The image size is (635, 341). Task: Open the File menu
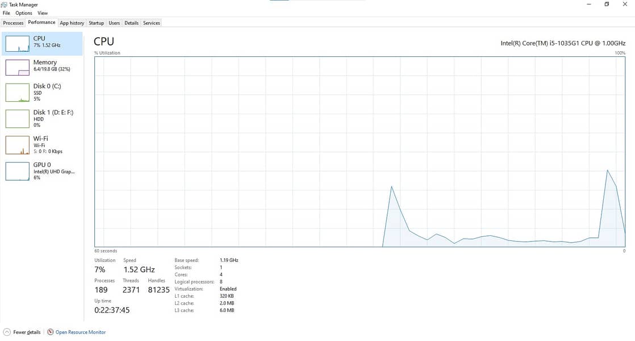point(6,13)
